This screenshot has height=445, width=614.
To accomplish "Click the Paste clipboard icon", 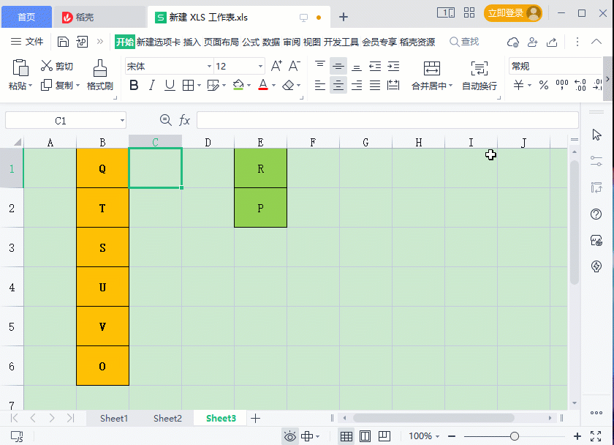I will pos(20,67).
